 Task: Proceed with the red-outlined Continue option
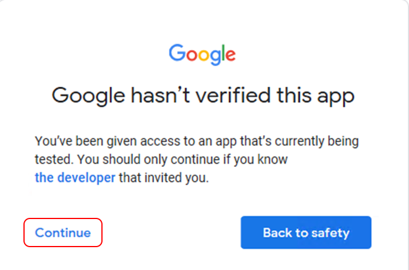[x=63, y=233]
